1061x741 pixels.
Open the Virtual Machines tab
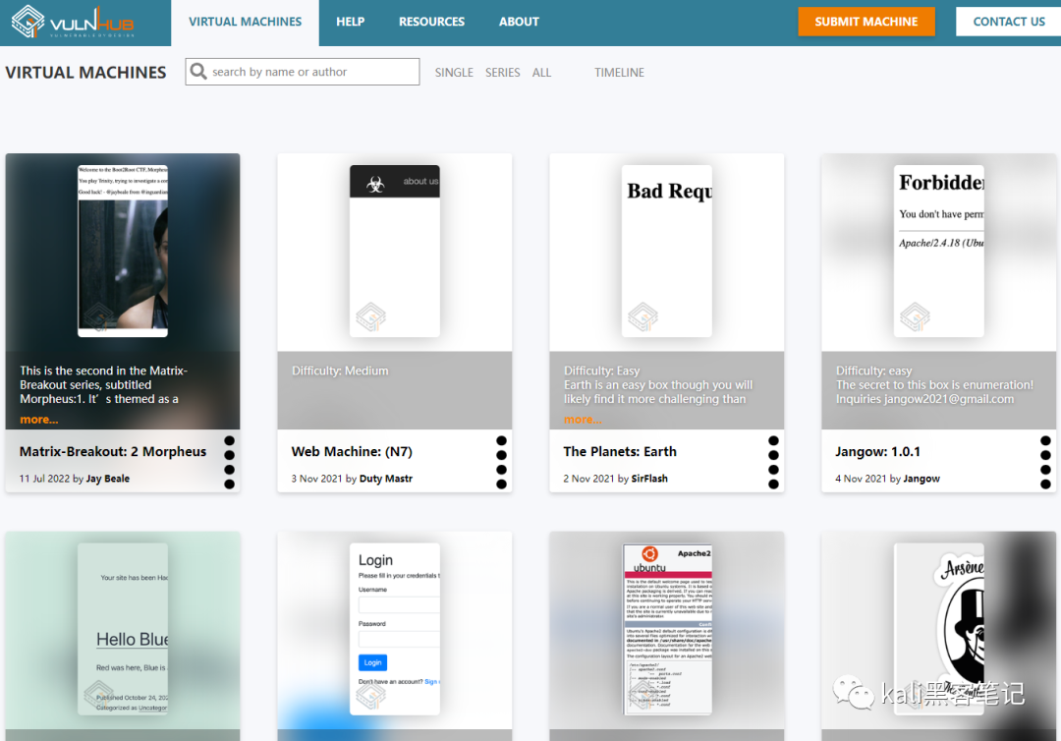click(245, 23)
